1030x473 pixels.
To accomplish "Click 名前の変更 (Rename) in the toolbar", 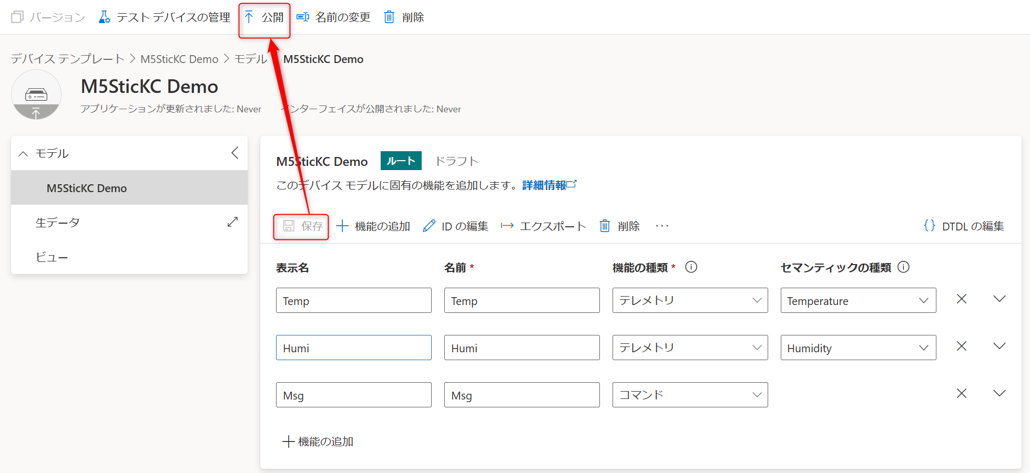I will 333,17.
